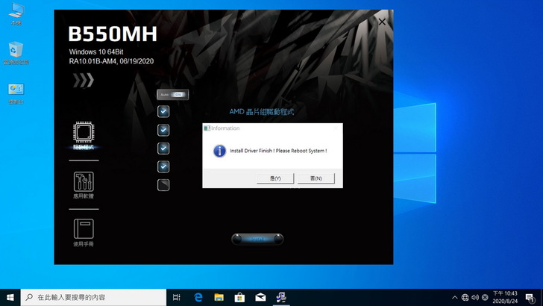The width and height of the screenshot is (543, 306).
Task: Open the 本機 This PC desktop icon
Action: 15,13
